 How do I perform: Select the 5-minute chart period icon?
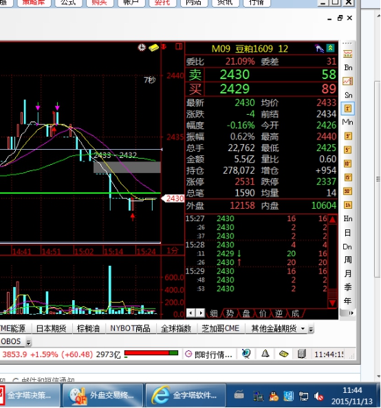(x=348, y=150)
